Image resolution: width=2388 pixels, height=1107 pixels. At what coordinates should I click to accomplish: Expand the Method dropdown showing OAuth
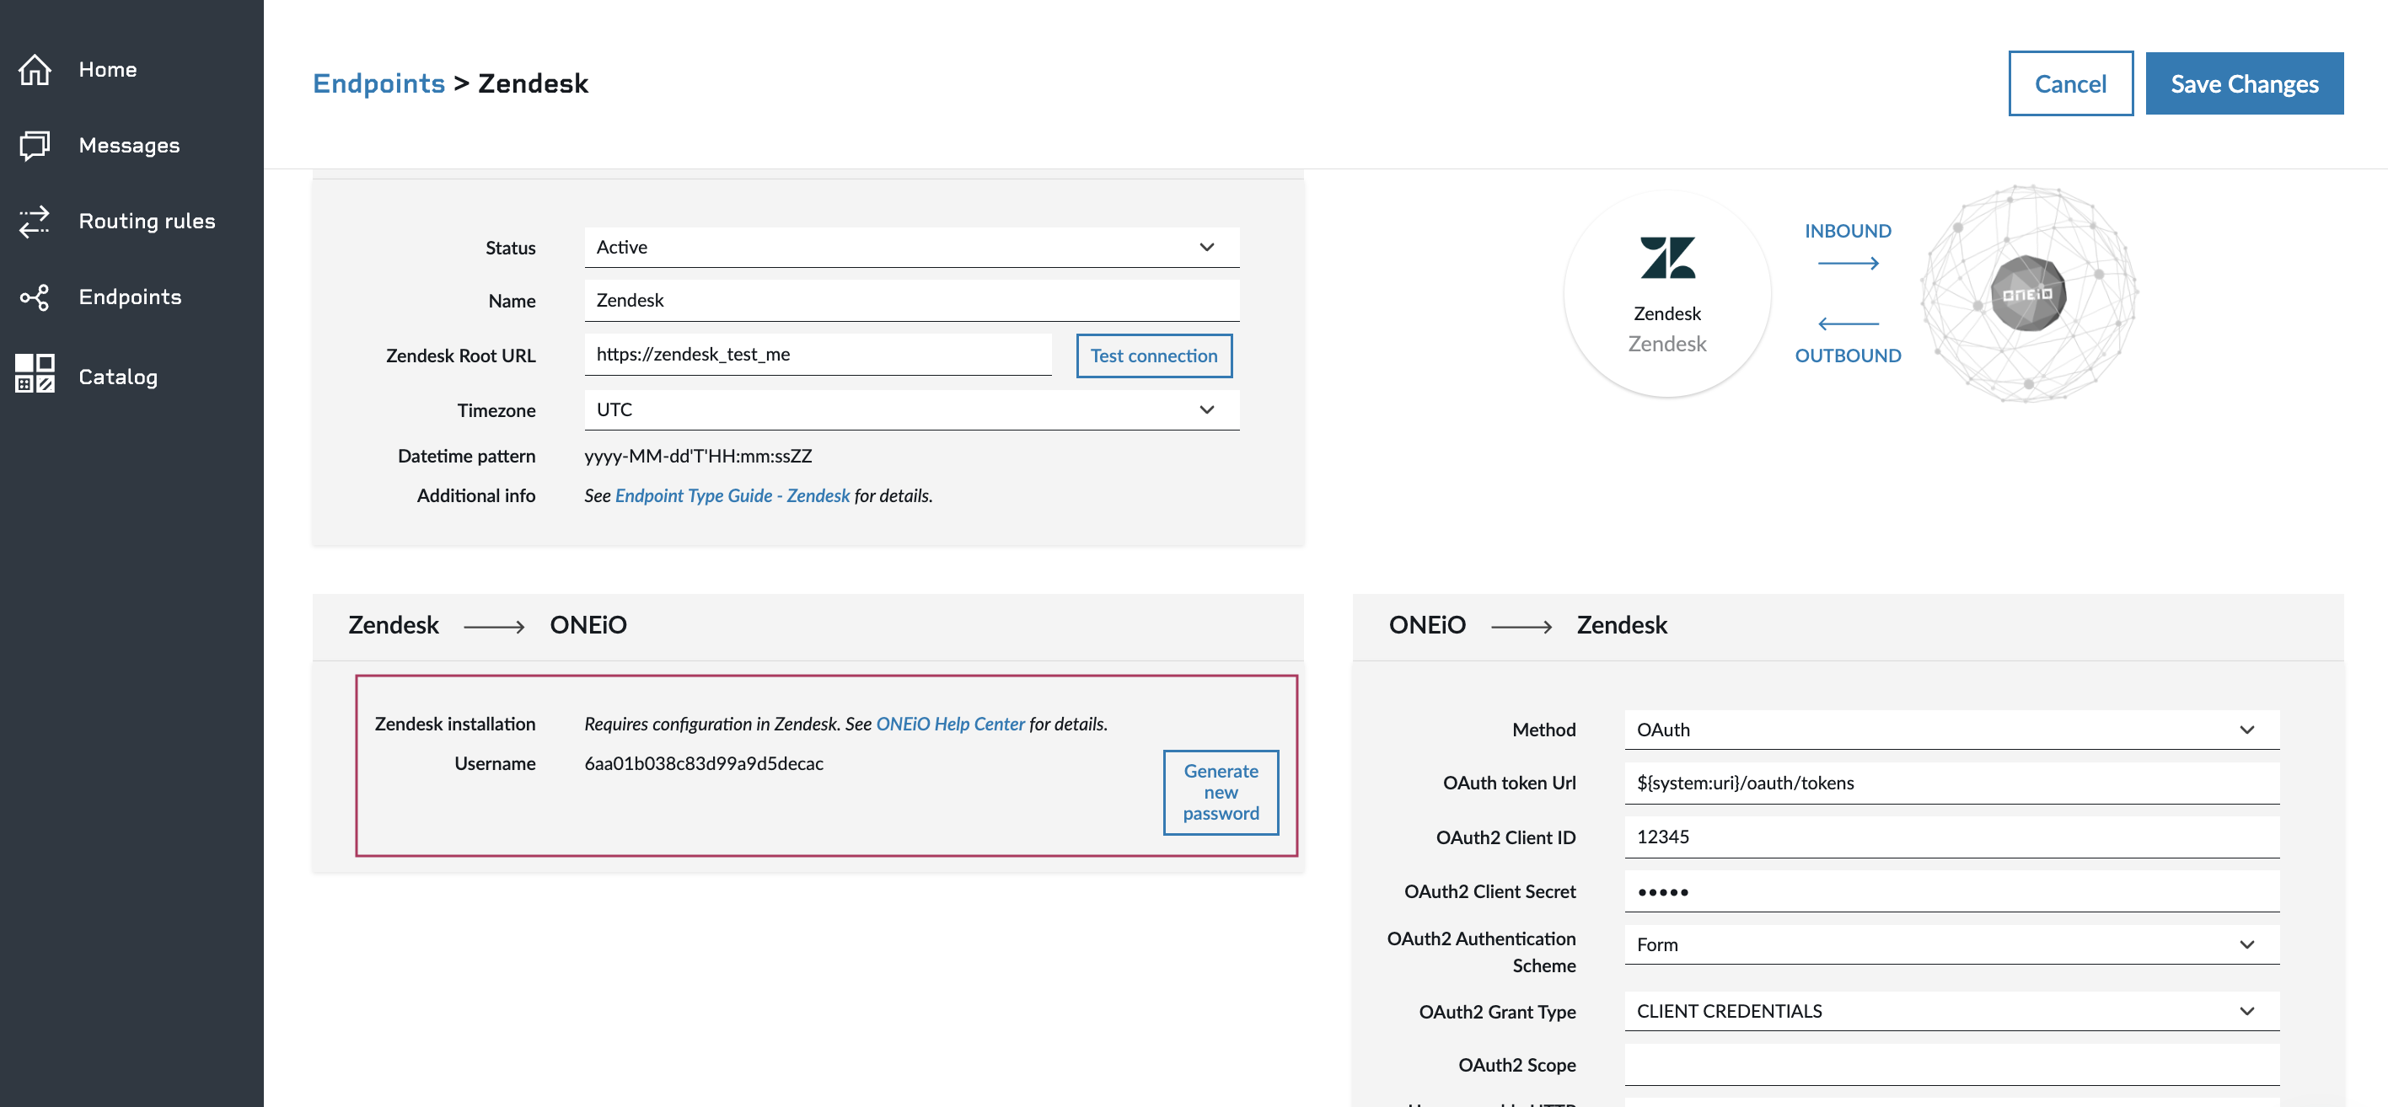pyautogui.click(x=1951, y=730)
